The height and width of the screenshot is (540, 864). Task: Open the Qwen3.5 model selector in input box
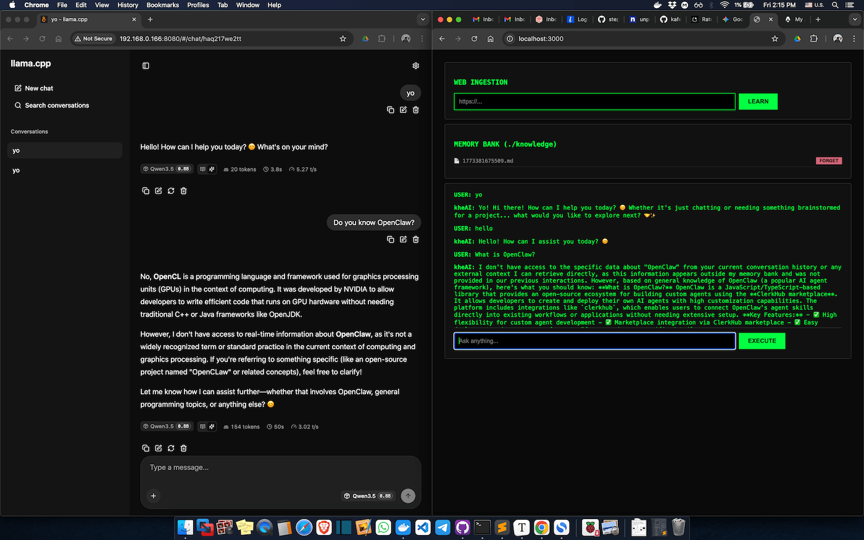click(x=368, y=496)
